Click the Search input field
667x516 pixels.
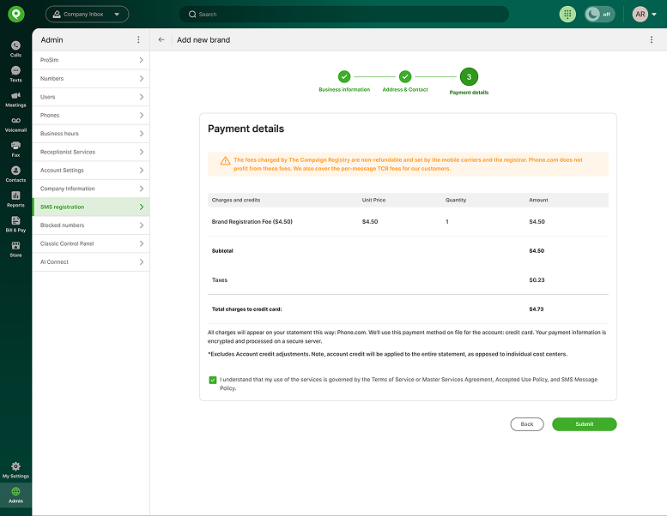click(x=343, y=15)
